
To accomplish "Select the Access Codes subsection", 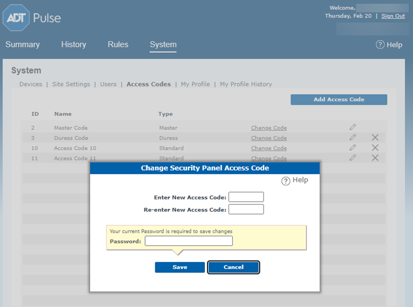I will click(x=149, y=84).
